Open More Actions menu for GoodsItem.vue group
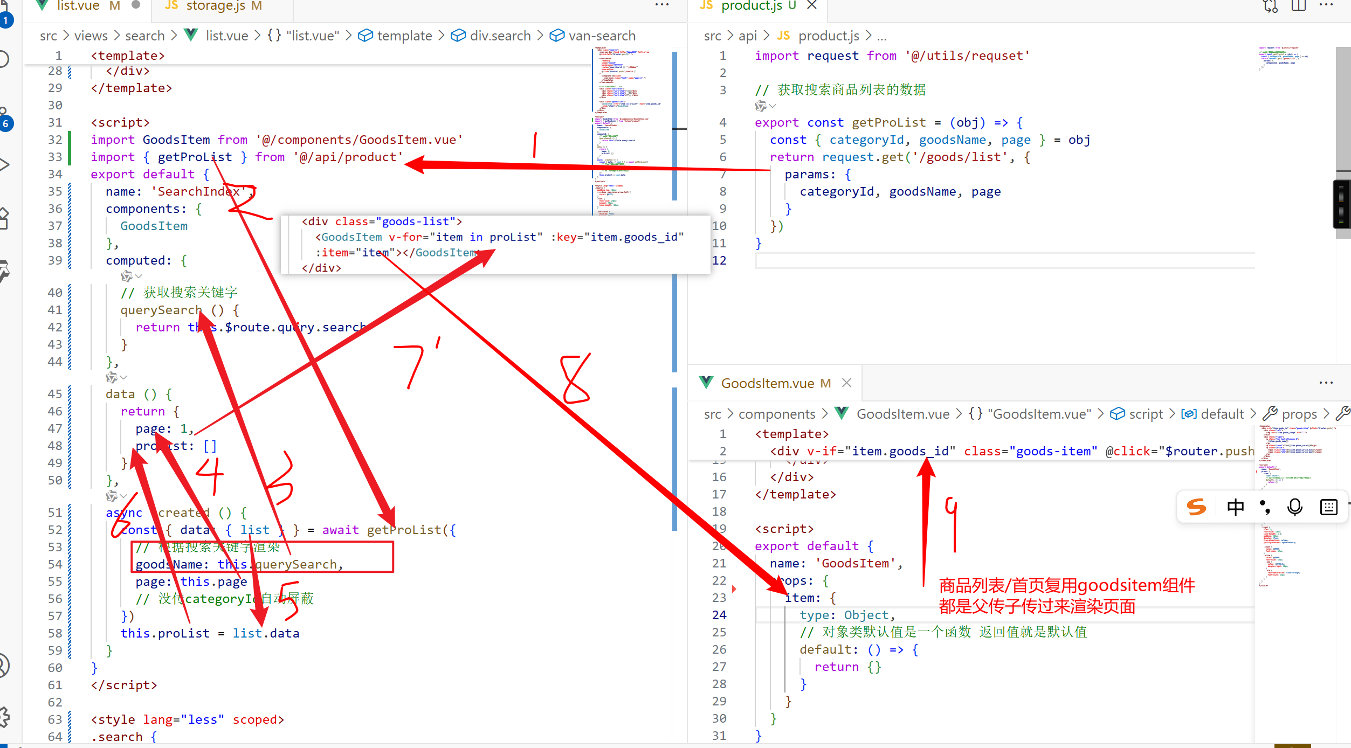This screenshot has width=1351, height=748. click(1326, 383)
